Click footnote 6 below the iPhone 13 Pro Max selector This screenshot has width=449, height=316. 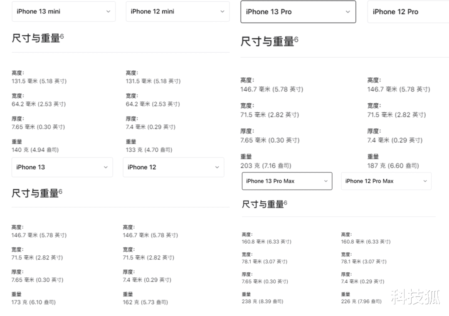[x=286, y=202]
